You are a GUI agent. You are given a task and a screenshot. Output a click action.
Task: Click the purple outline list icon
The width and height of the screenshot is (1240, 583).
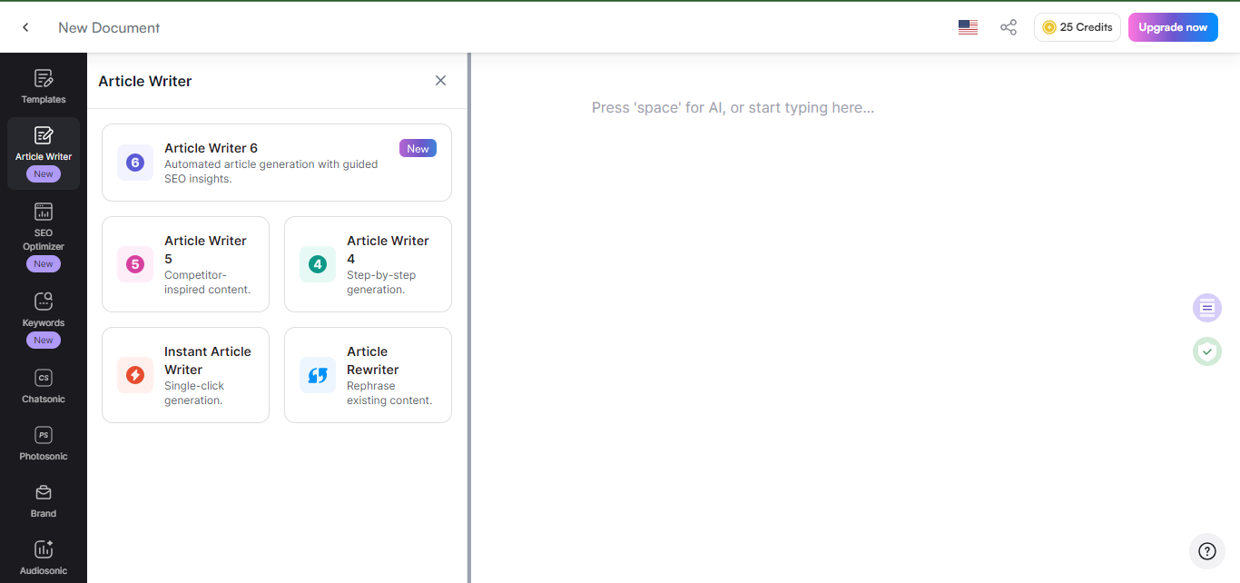1206,308
